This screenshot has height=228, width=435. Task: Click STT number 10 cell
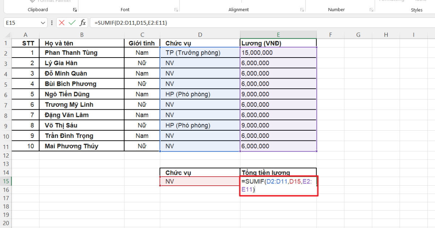tap(25, 146)
